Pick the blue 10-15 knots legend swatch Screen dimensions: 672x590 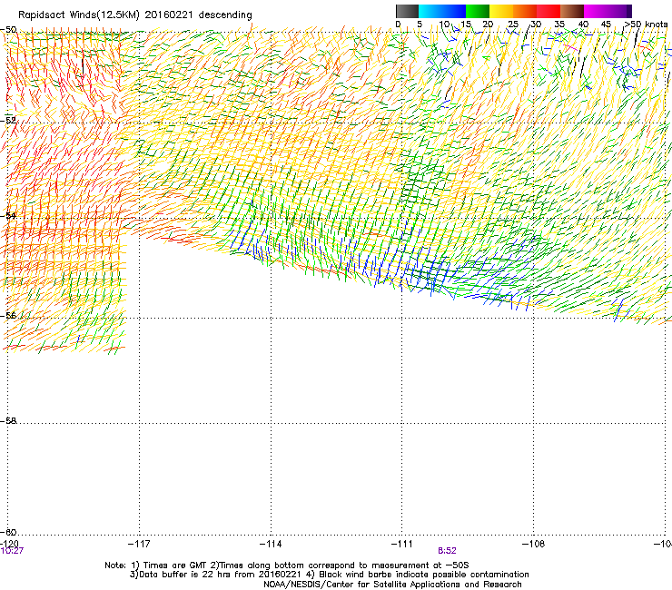pos(454,11)
